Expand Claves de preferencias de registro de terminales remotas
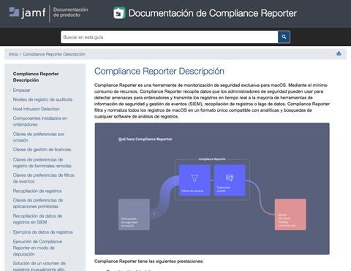 click(x=10, y=160)
